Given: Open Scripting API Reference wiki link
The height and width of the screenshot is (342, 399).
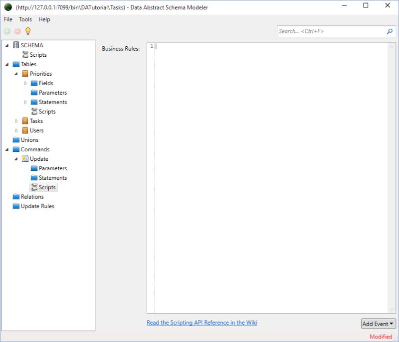Looking at the screenshot, I should 202,323.
